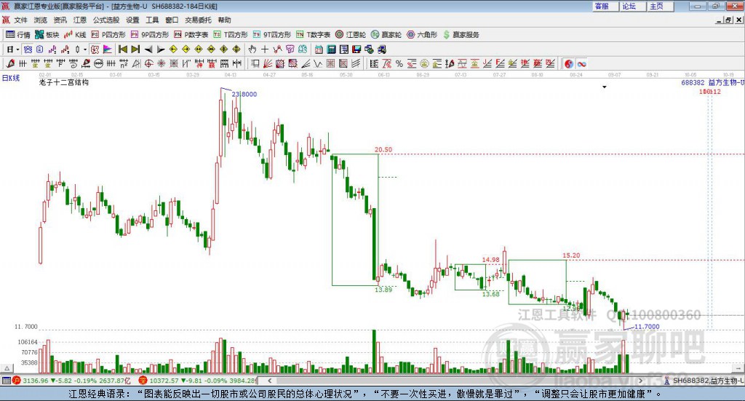
Task: Open the 赢家轮 wheel tool
Action: coord(386,35)
